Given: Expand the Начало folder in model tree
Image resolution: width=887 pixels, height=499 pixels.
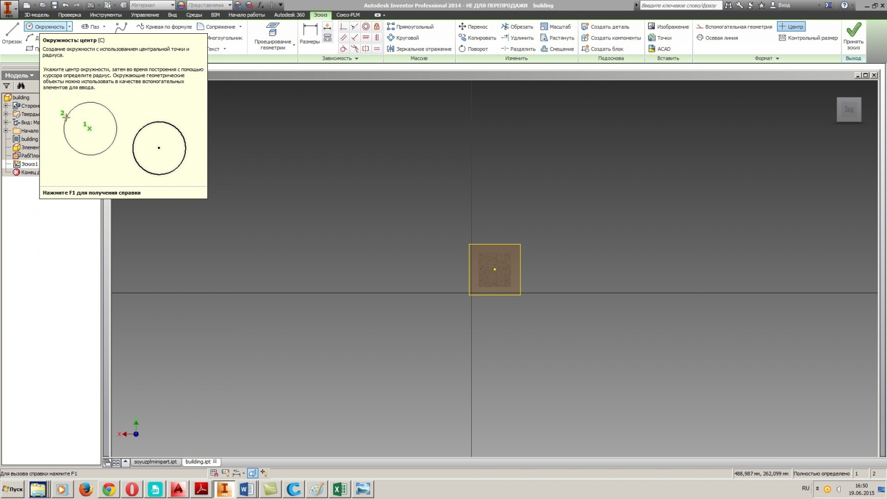Looking at the screenshot, I should point(6,130).
